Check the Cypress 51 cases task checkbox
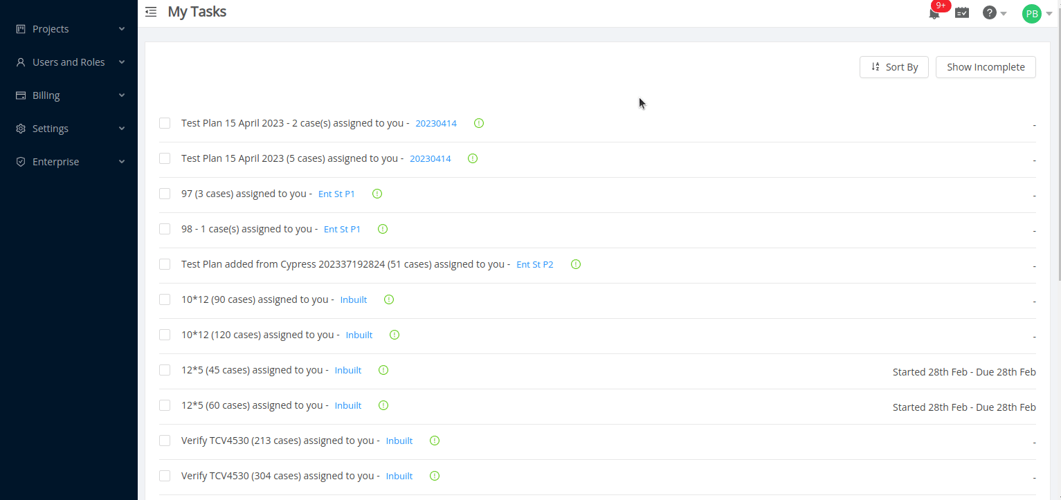Viewport: 1061px width, 500px height. [x=165, y=264]
